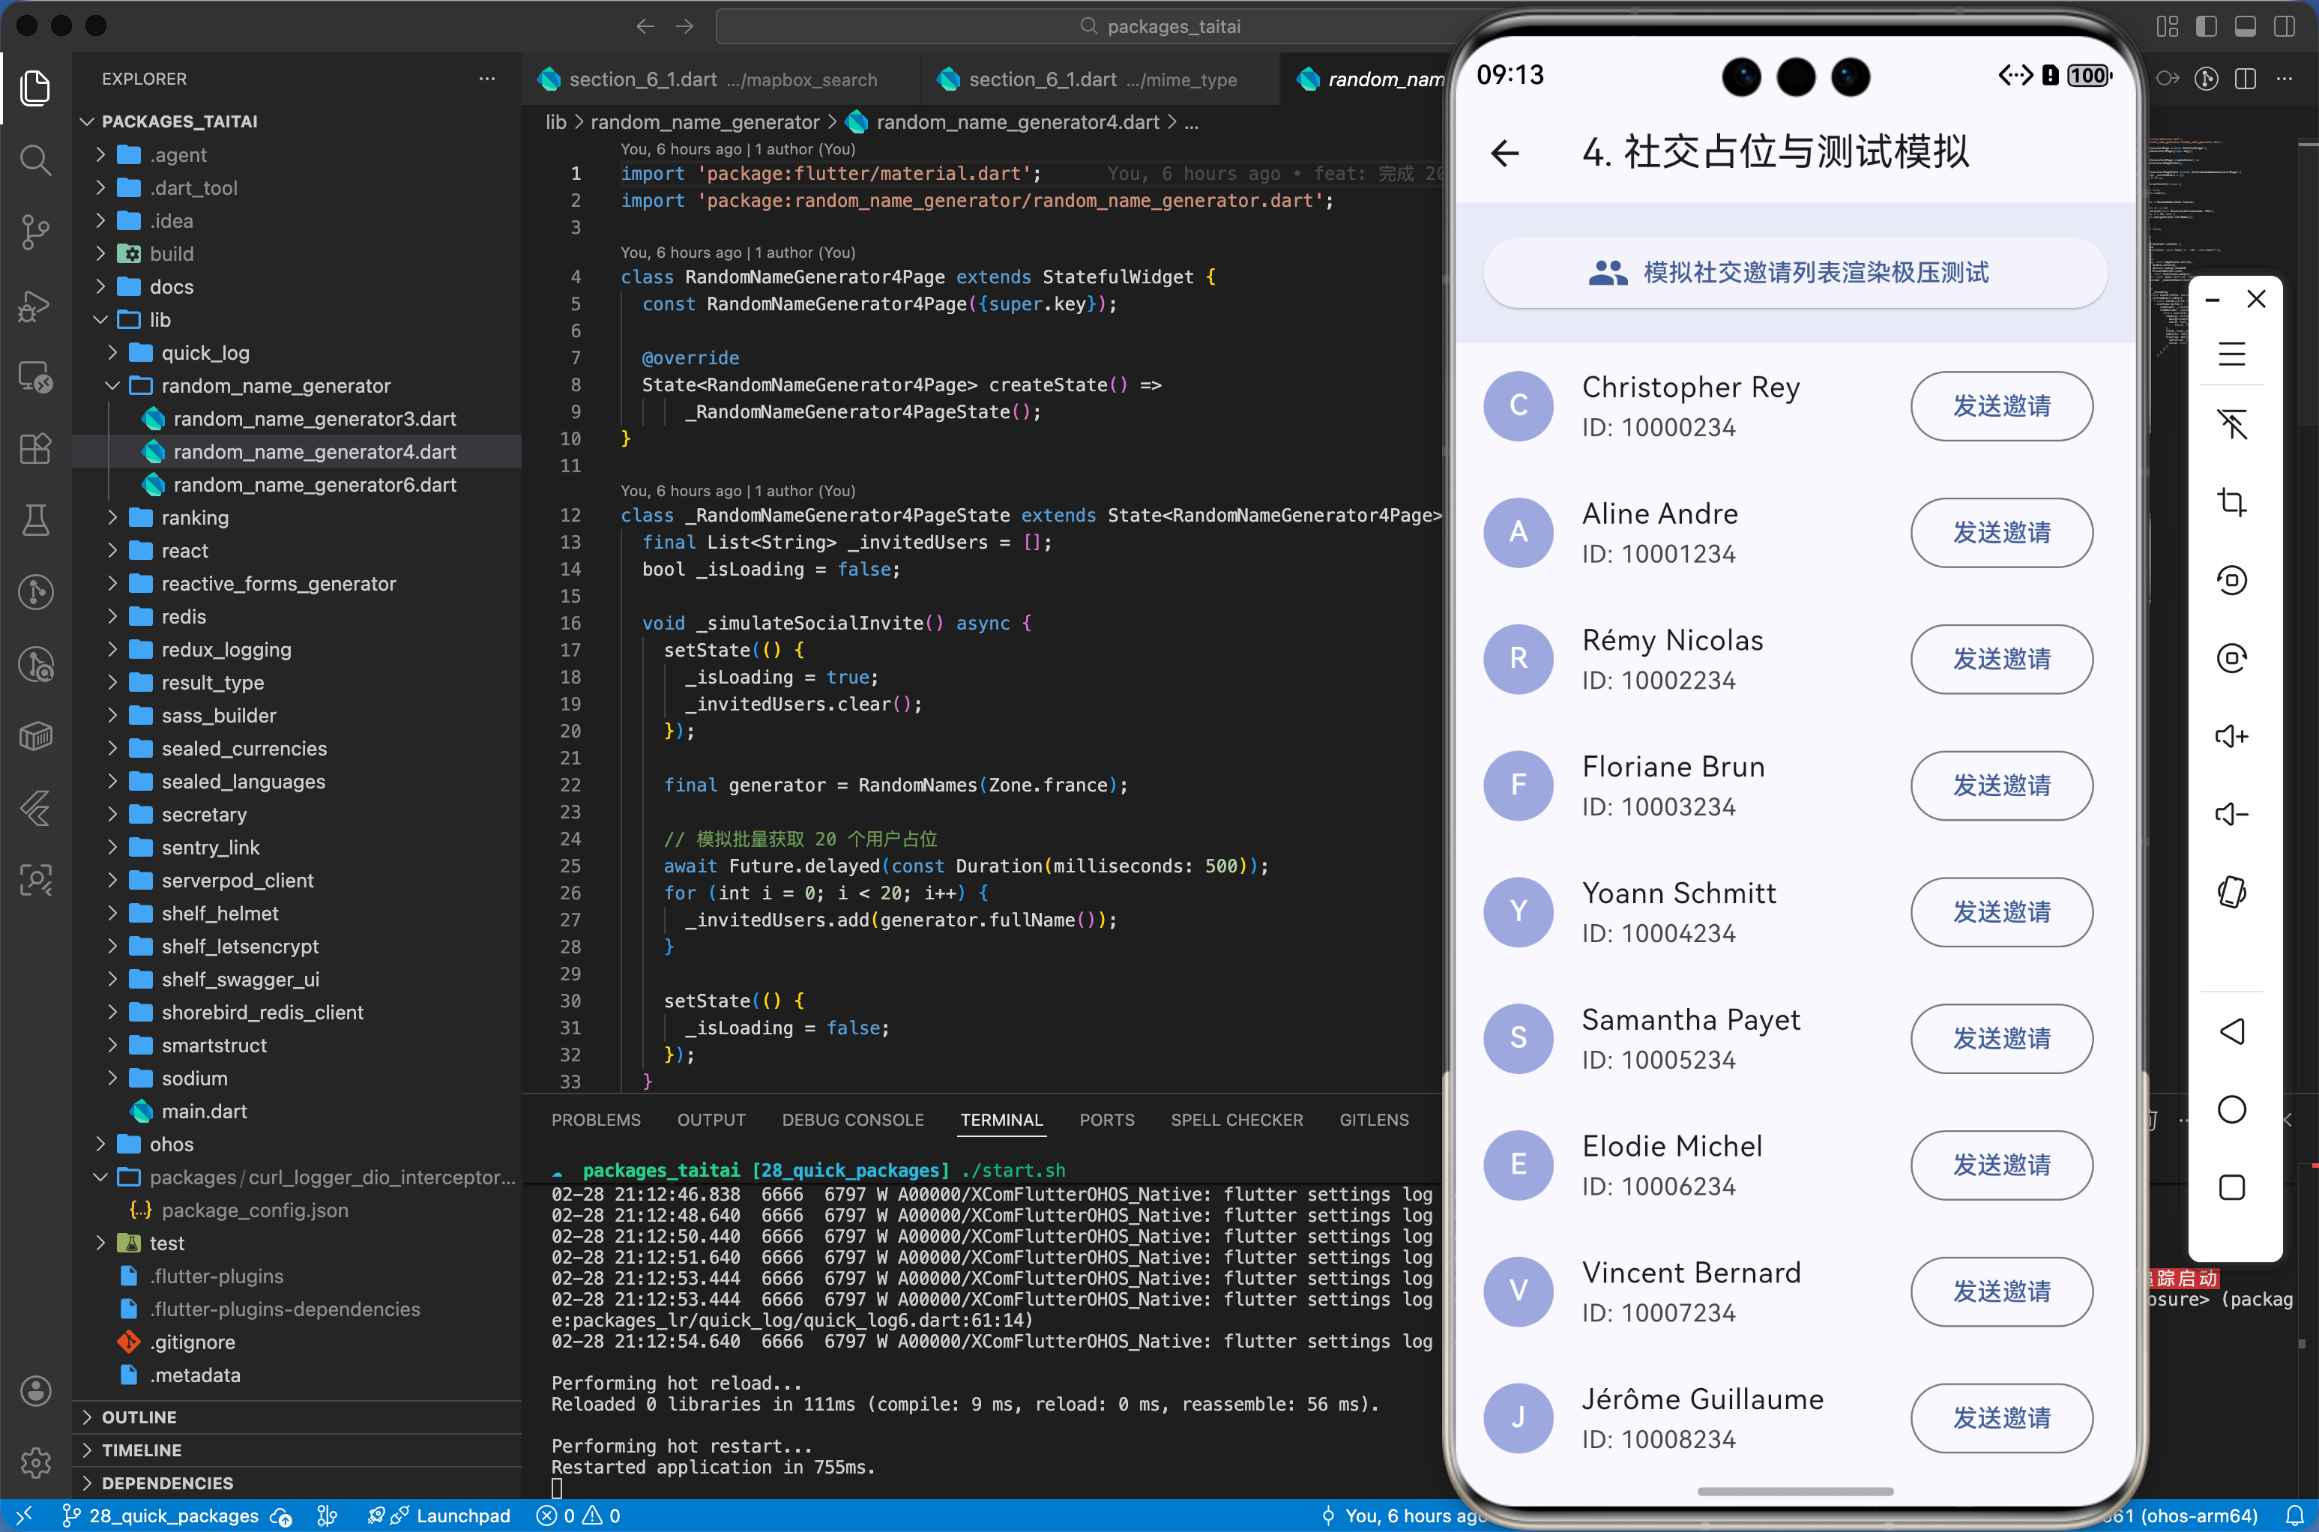This screenshot has height=1532, width=2319.
Task: Toggle the bottom panel layout icon
Action: [x=2245, y=26]
